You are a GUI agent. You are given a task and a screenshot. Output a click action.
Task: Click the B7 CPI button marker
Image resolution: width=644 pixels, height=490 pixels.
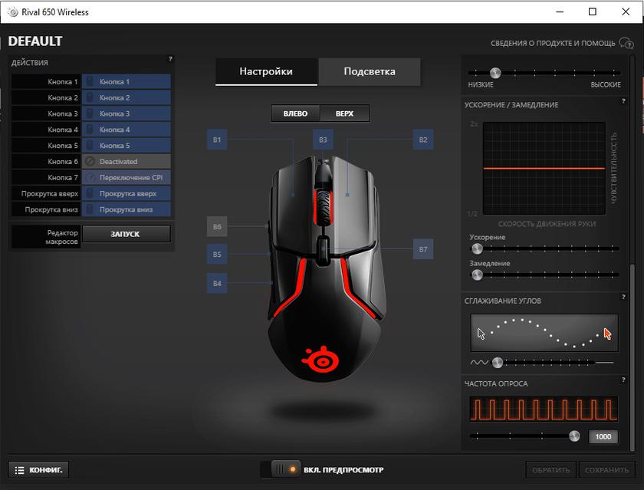pyautogui.click(x=422, y=249)
